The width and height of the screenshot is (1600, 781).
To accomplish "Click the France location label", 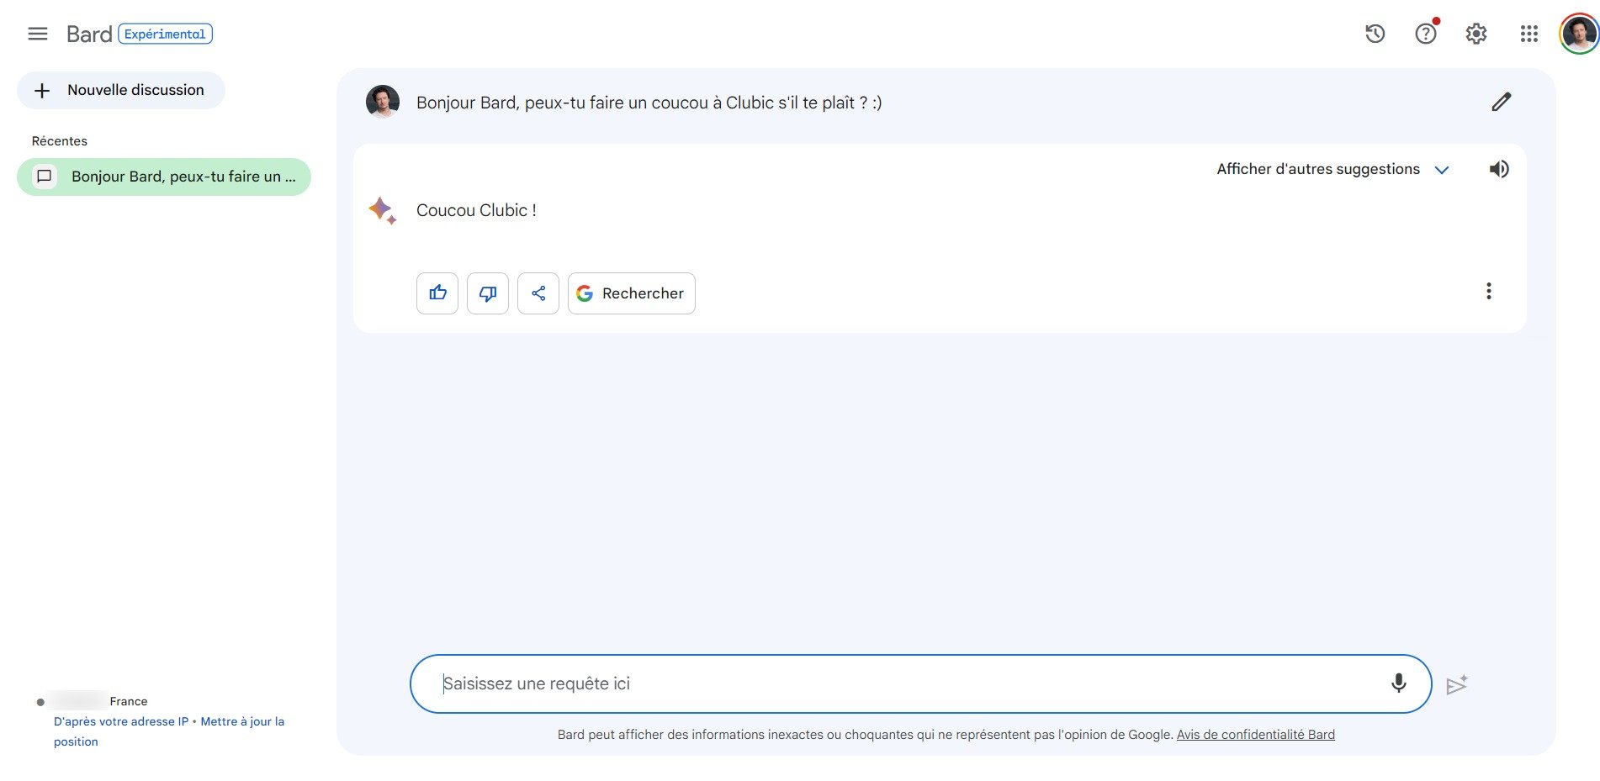I will [129, 701].
